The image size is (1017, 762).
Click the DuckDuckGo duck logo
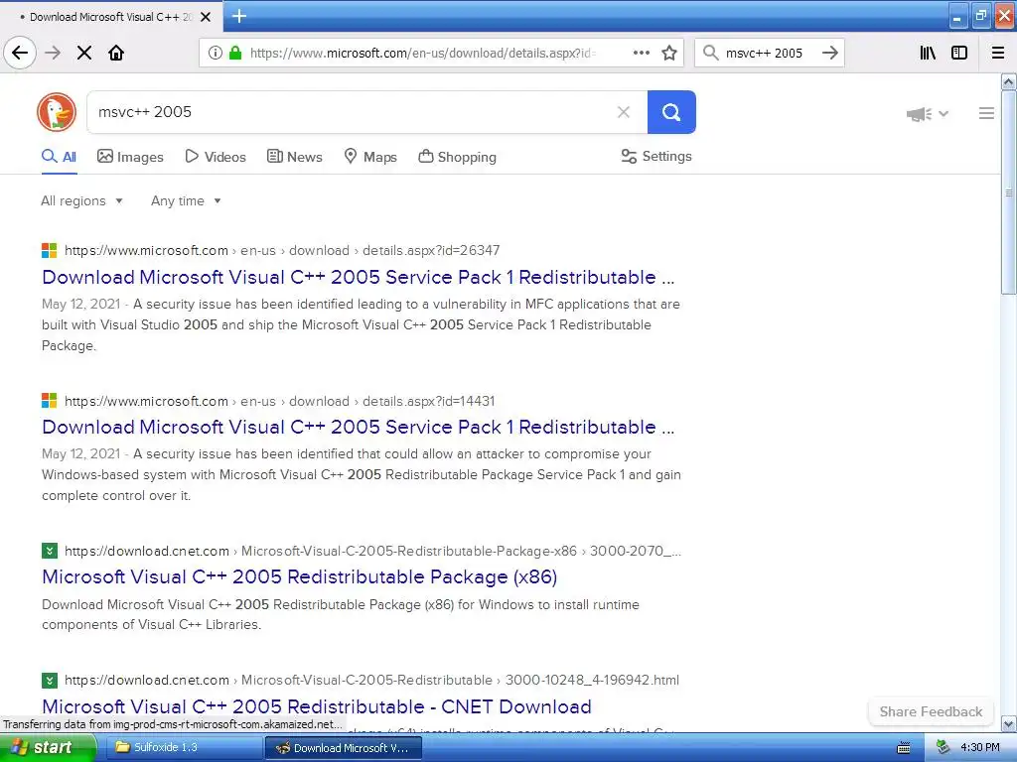(57, 112)
